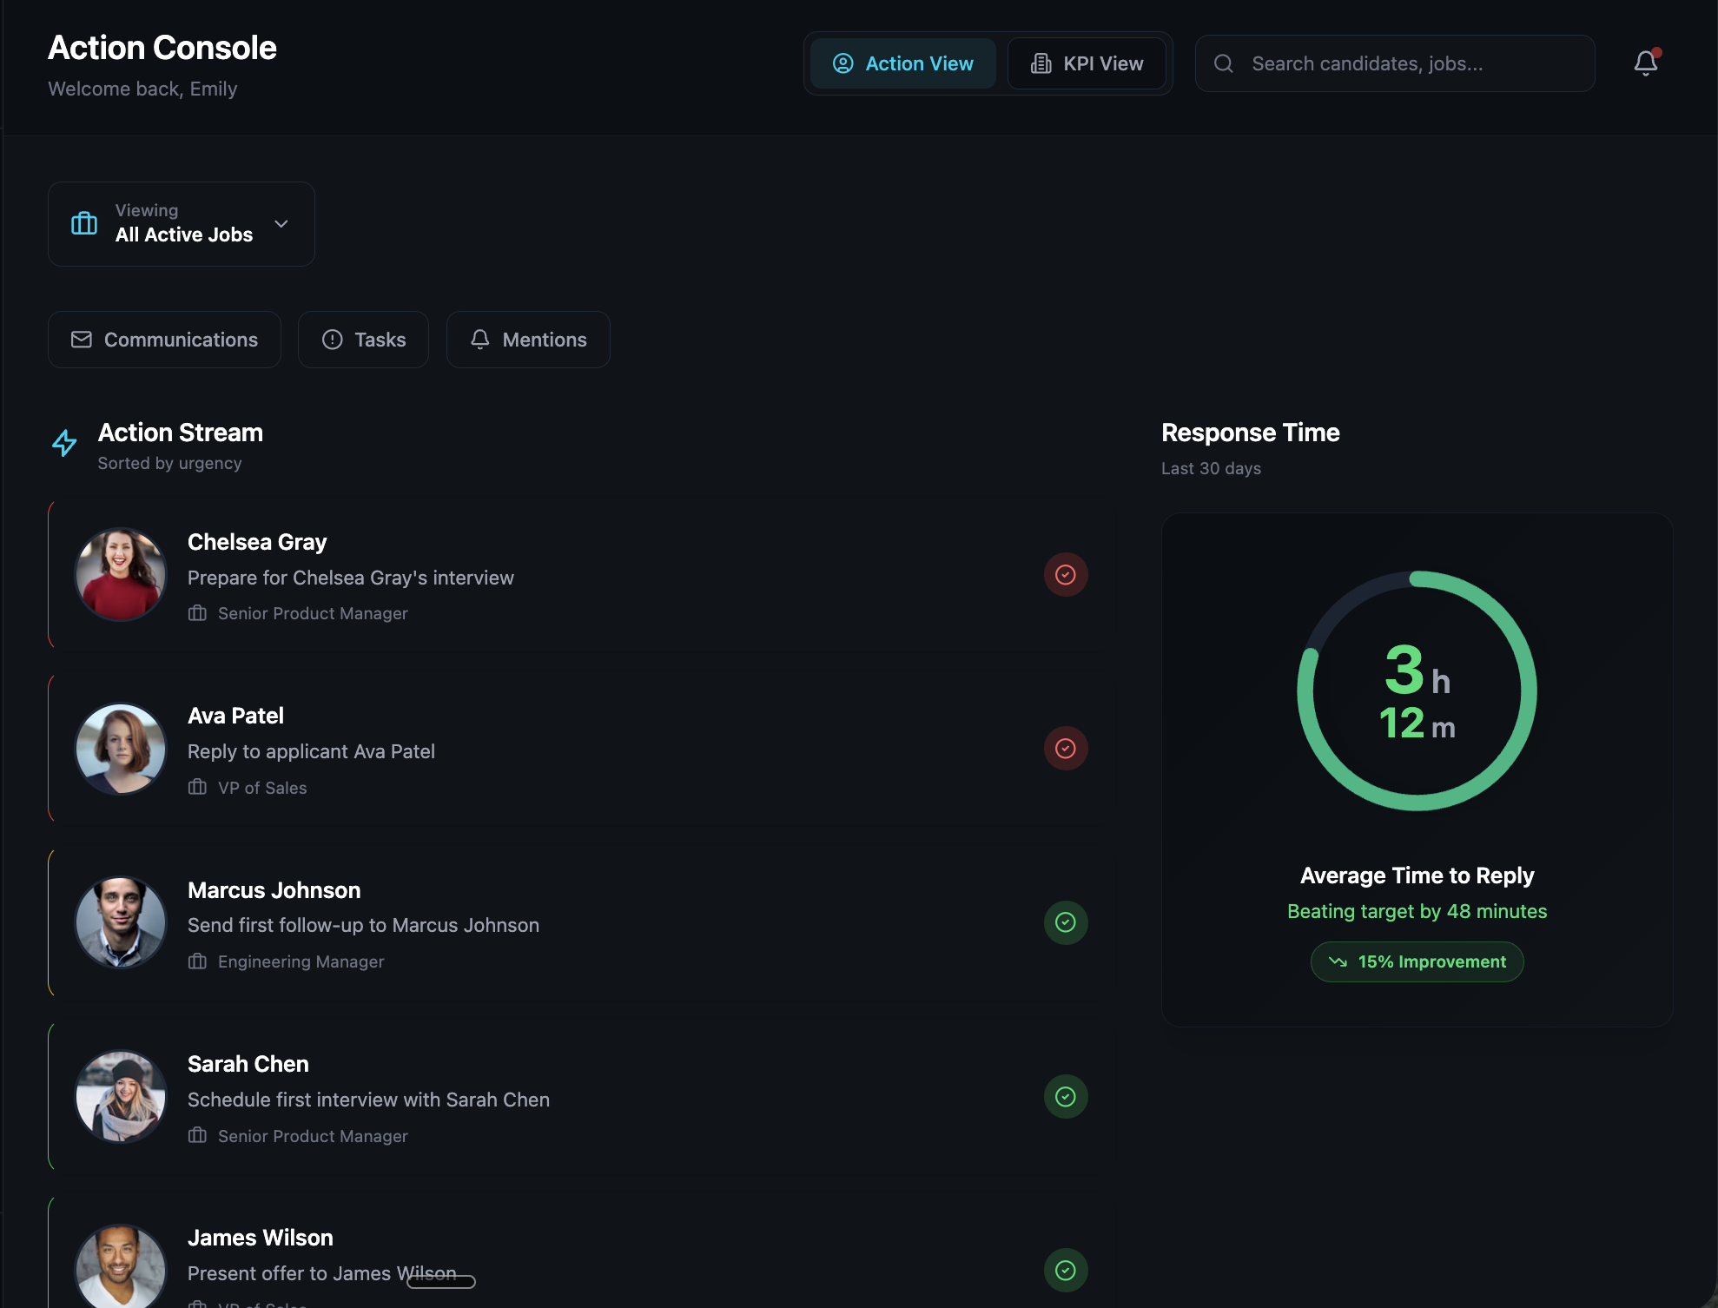Click the envelope icon on Communications filter
The image size is (1718, 1308).
pos(81,340)
